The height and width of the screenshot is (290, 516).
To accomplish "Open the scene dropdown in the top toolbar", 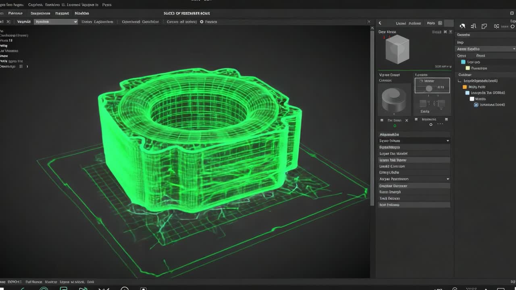I will [x=55, y=21].
